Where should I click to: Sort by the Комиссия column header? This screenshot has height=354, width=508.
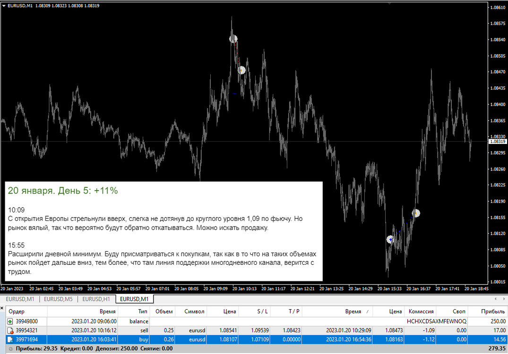[421, 312]
